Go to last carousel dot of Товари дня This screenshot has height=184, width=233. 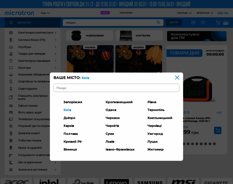(x=214, y=144)
